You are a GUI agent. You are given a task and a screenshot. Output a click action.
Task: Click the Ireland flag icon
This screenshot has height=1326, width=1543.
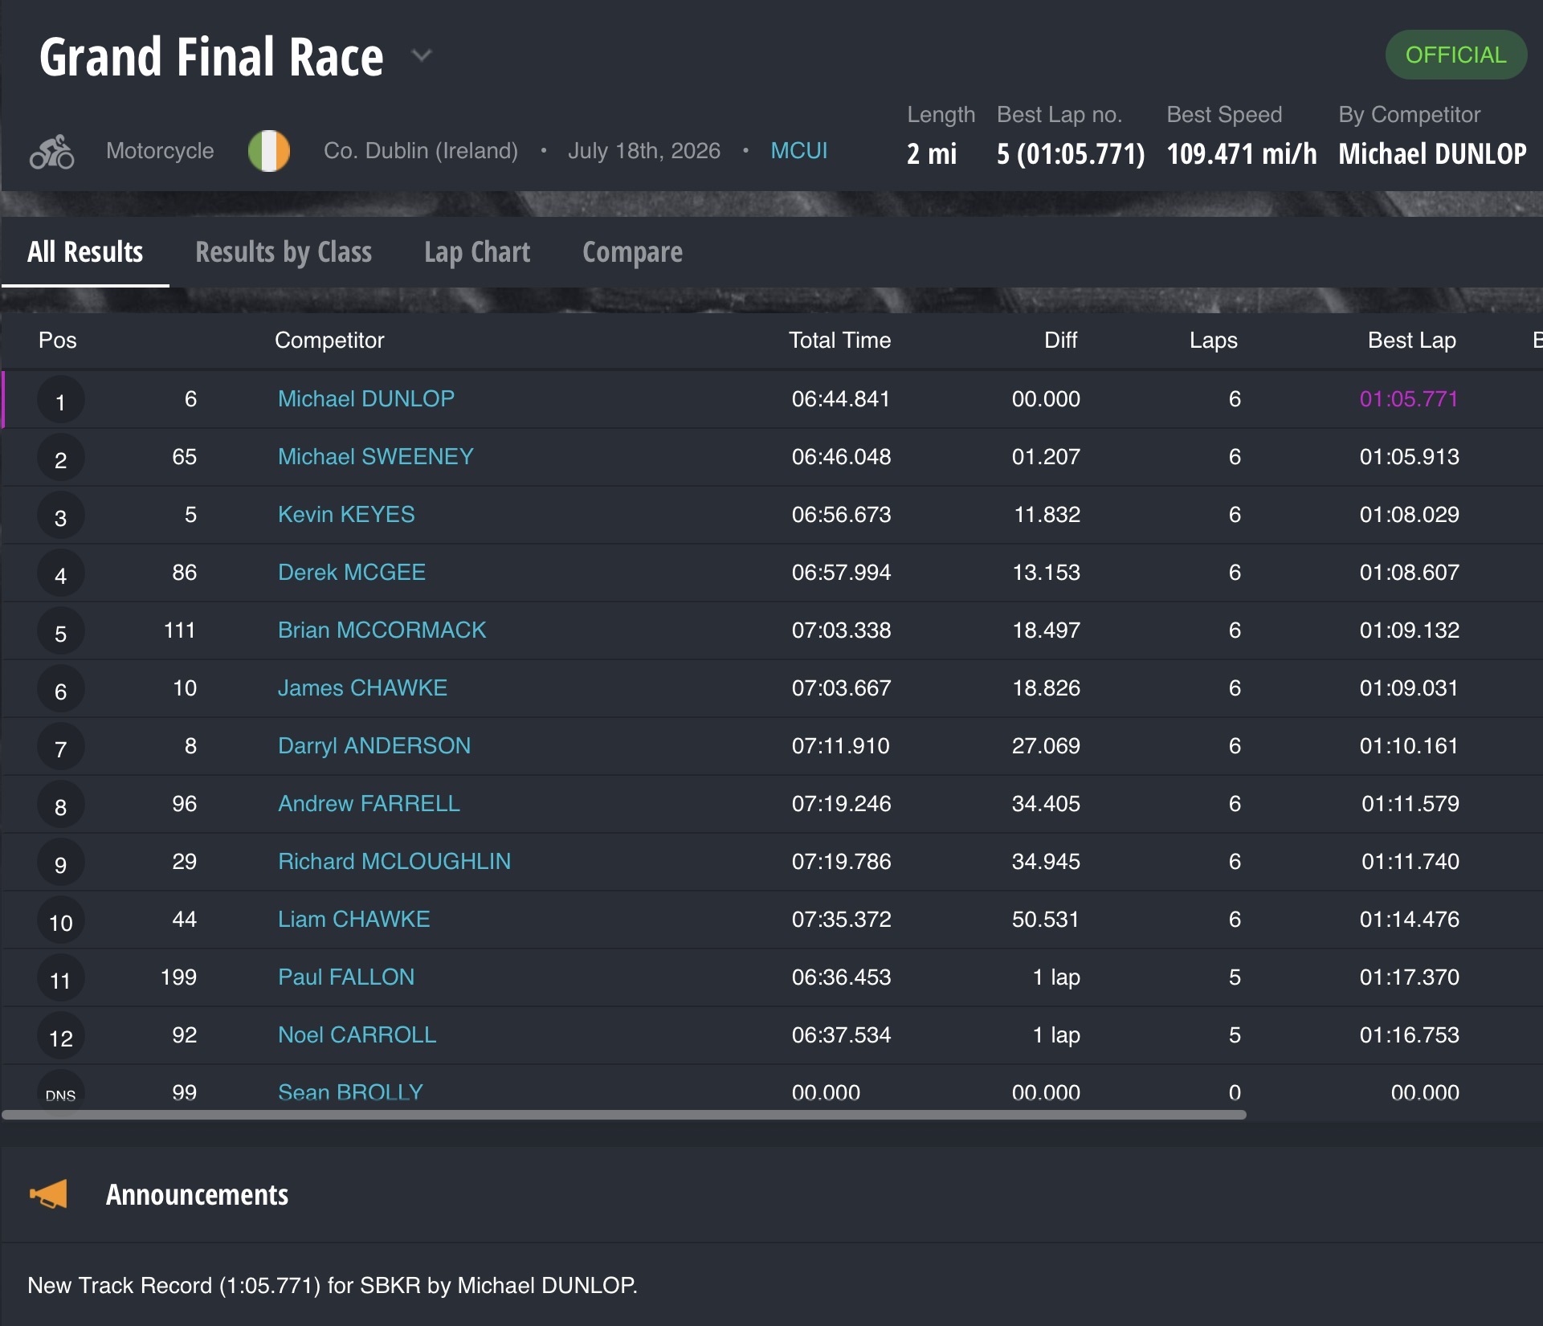pos(269,151)
